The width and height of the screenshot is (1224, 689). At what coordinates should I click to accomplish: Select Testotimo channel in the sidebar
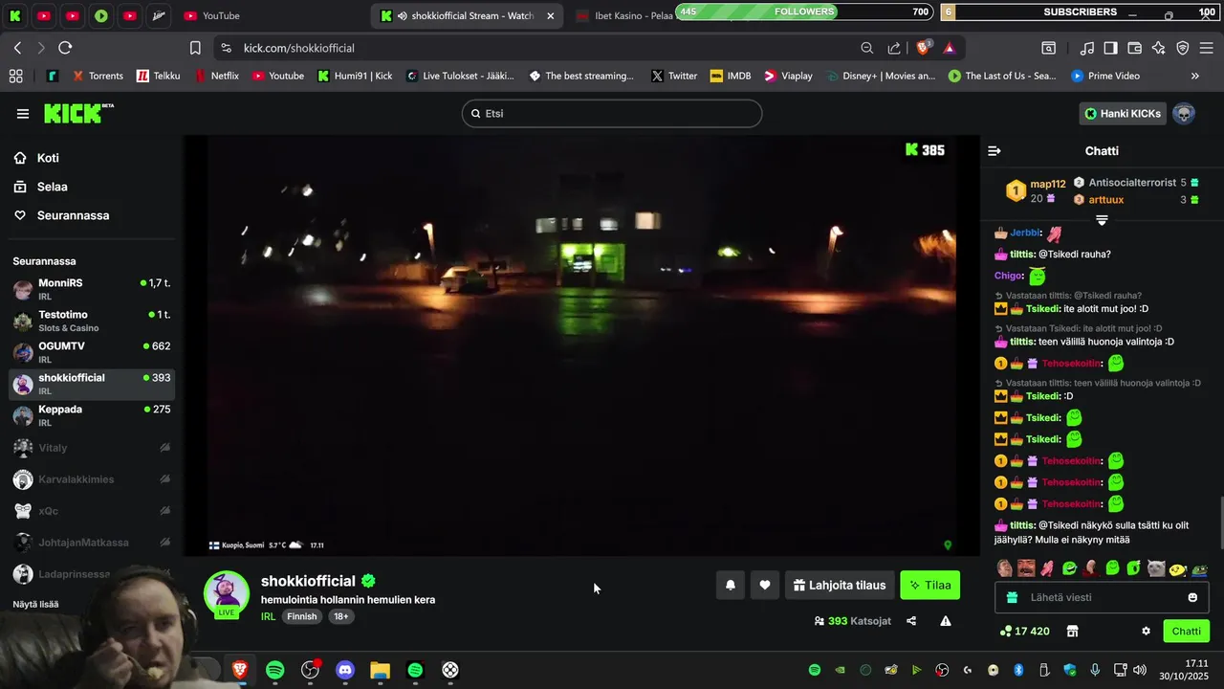(92, 321)
